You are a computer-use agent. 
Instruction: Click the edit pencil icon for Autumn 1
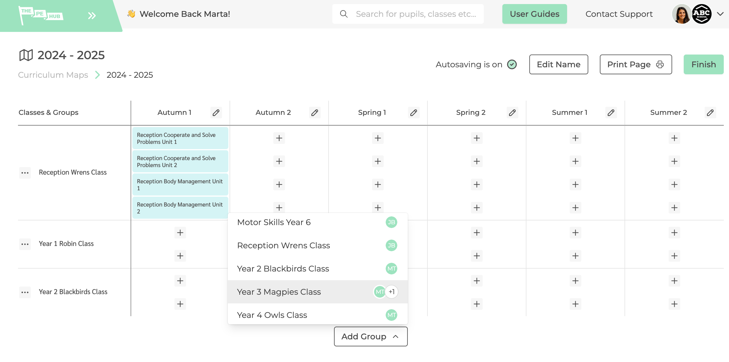tap(216, 113)
